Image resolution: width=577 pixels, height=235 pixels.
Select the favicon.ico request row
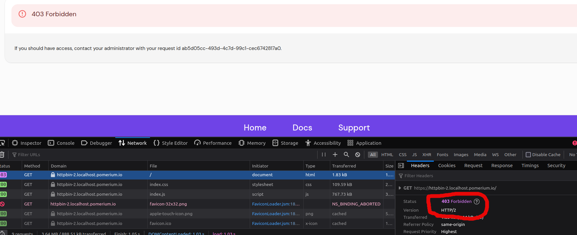click(x=197, y=223)
